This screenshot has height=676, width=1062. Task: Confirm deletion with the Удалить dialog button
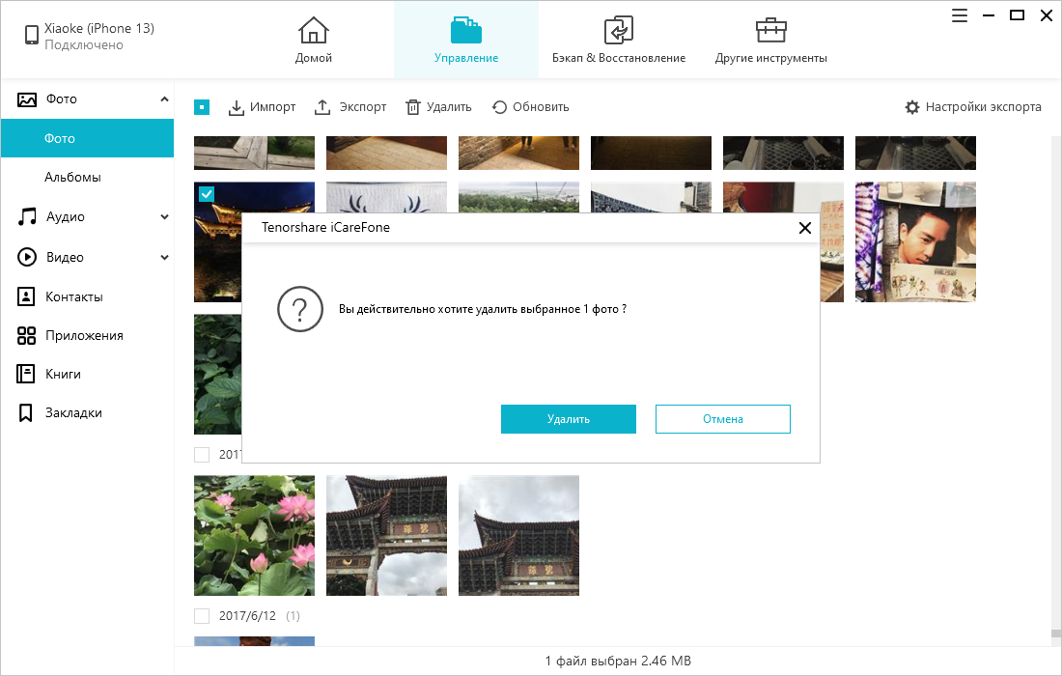(x=569, y=419)
